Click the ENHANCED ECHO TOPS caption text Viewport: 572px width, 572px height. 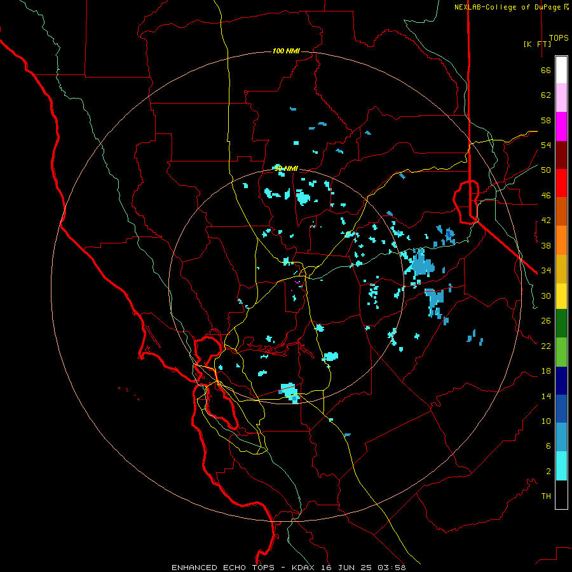click(223, 568)
